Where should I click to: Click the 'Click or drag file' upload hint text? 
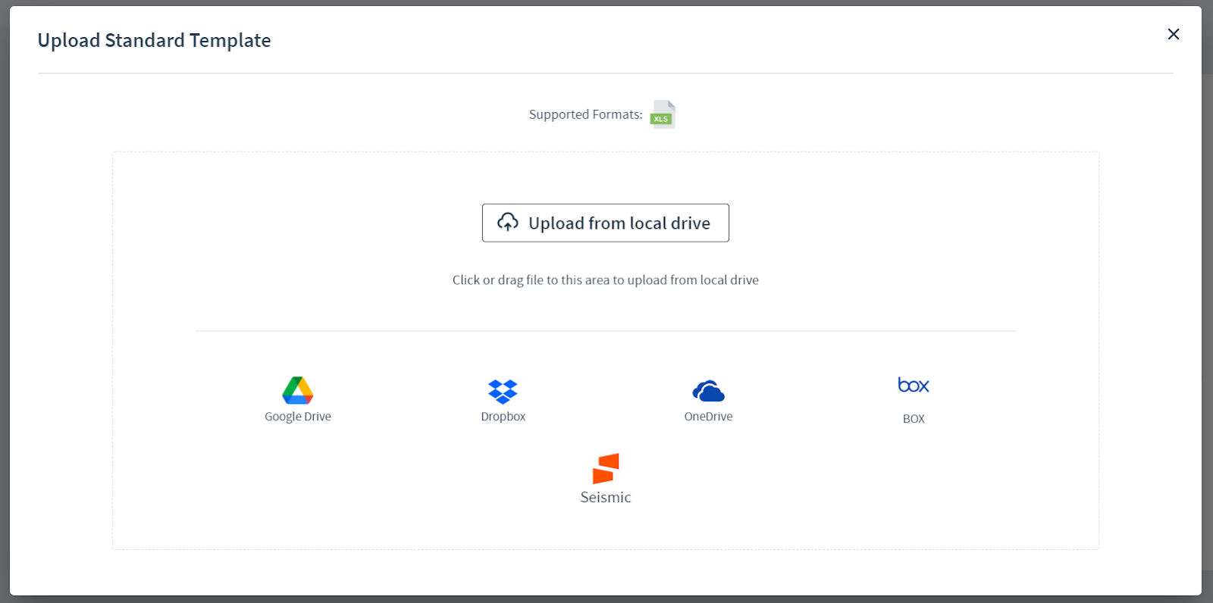click(606, 280)
